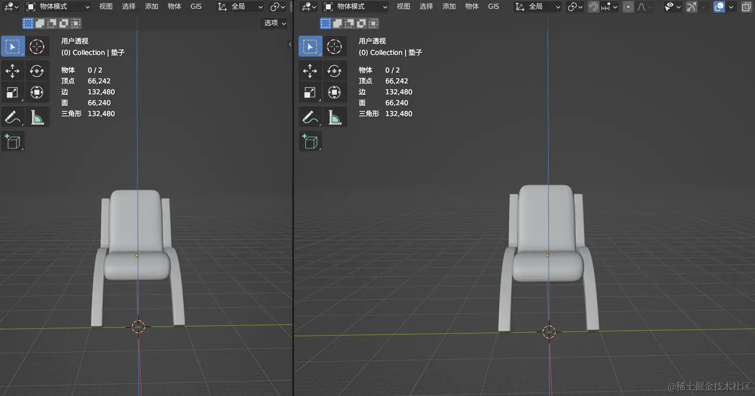The height and width of the screenshot is (396, 755).
Task: Activate the Transform tool in right viewport
Action: pos(334,93)
